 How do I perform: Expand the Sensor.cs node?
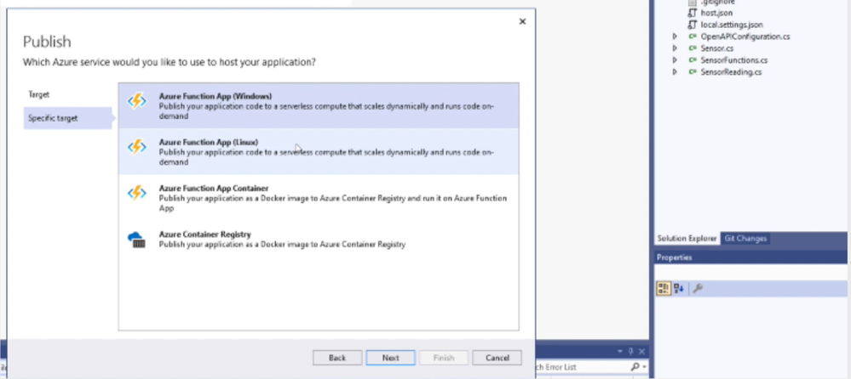(675, 48)
